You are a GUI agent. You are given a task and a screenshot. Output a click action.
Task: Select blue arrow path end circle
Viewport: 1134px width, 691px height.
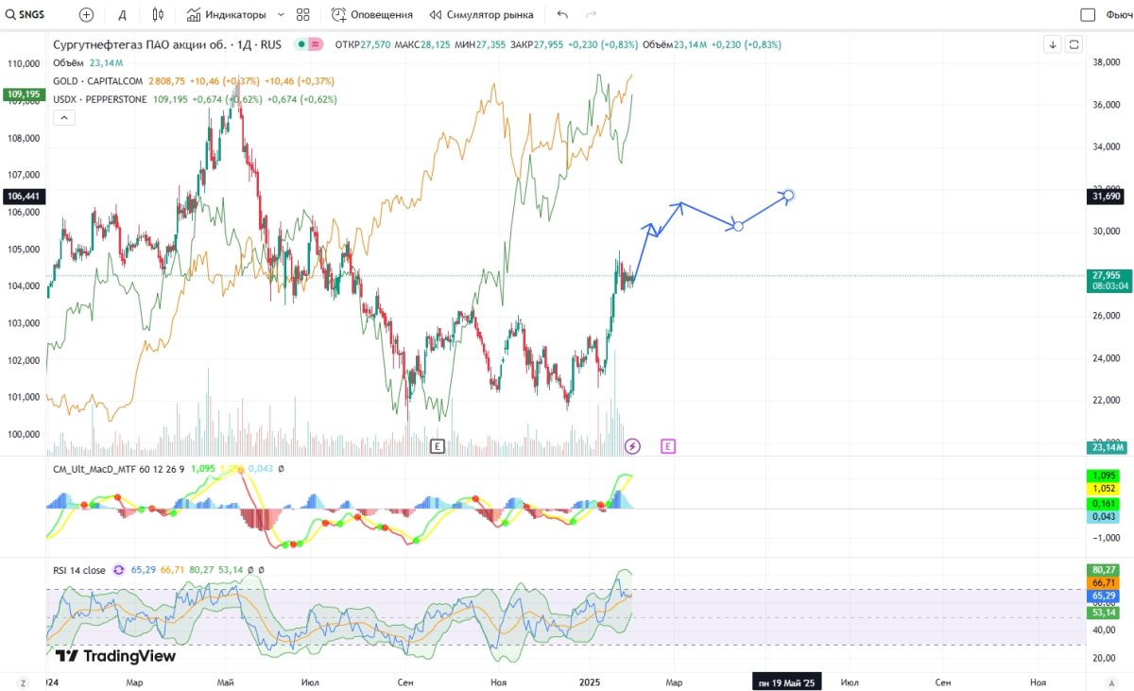point(788,195)
